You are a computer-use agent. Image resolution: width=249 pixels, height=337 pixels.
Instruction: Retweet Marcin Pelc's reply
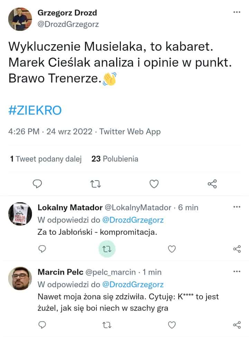107,325
